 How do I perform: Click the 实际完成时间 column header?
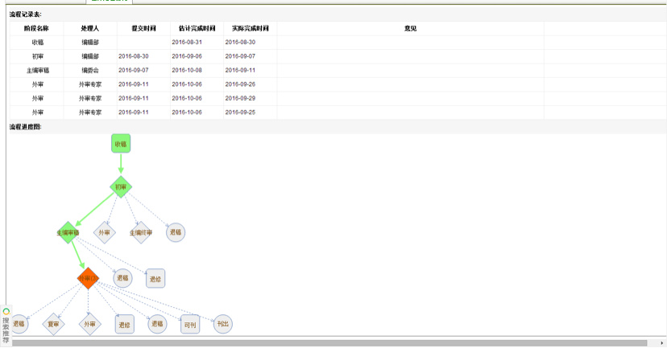pyautogui.click(x=250, y=28)
